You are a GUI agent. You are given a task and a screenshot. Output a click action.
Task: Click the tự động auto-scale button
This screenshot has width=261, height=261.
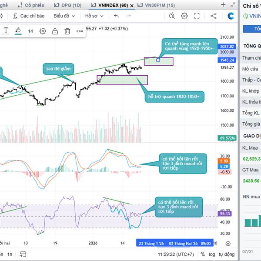[227, 254]
